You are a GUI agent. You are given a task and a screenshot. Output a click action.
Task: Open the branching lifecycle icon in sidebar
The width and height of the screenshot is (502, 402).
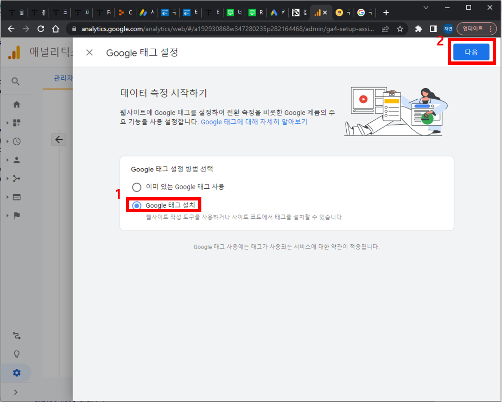coord(16,179)
